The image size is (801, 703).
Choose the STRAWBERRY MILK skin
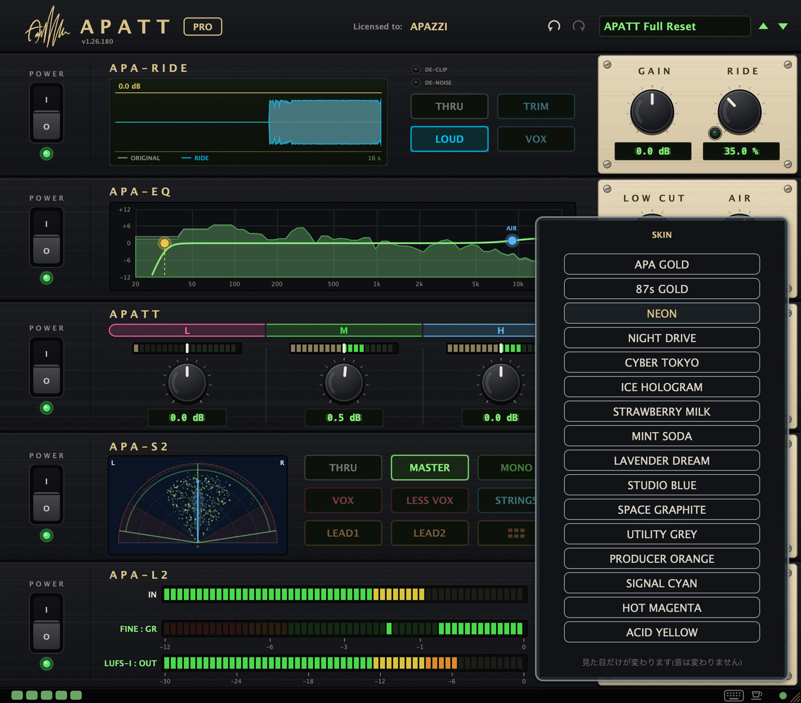tap(662, 412)
